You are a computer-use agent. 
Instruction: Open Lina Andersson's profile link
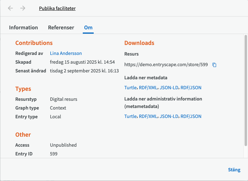(x=66, y=53)
